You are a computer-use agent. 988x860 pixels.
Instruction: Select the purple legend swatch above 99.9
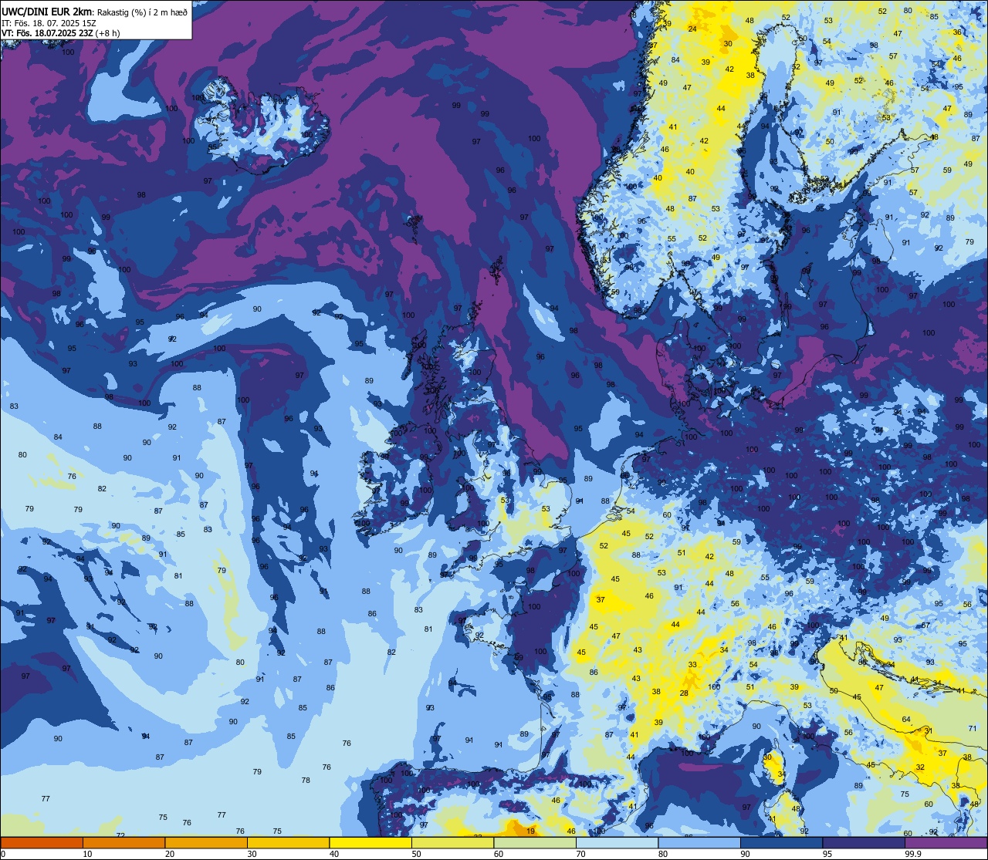pyautogui.click(x=946, y=842)
